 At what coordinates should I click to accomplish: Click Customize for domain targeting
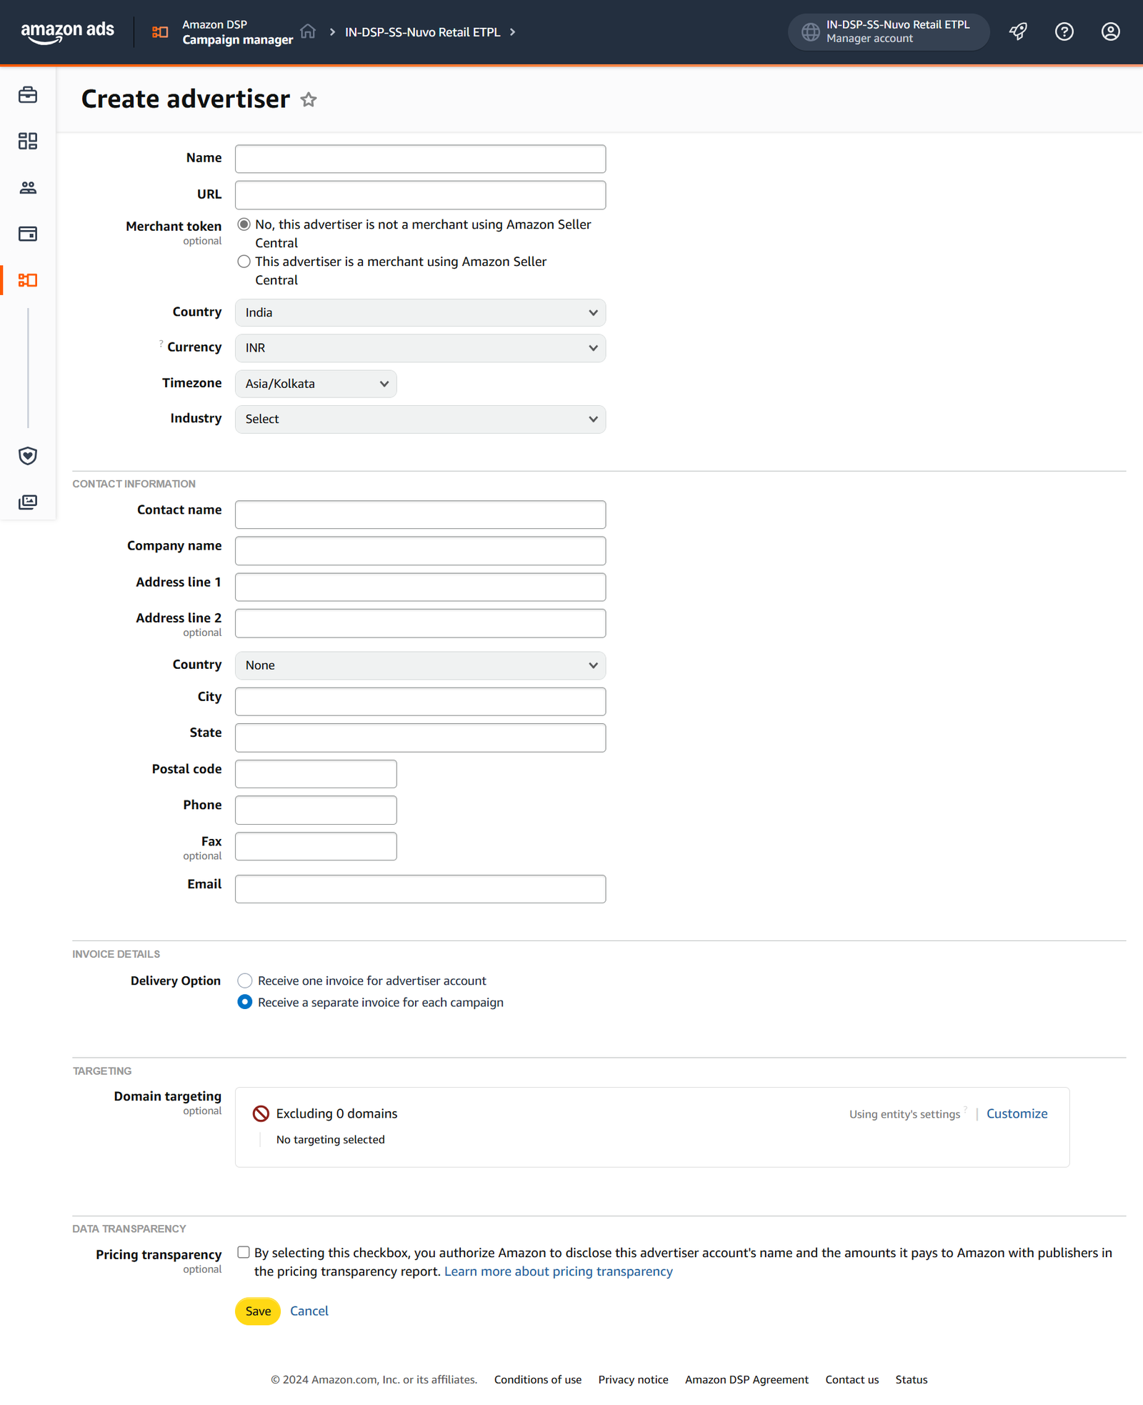[1017, 1113]
